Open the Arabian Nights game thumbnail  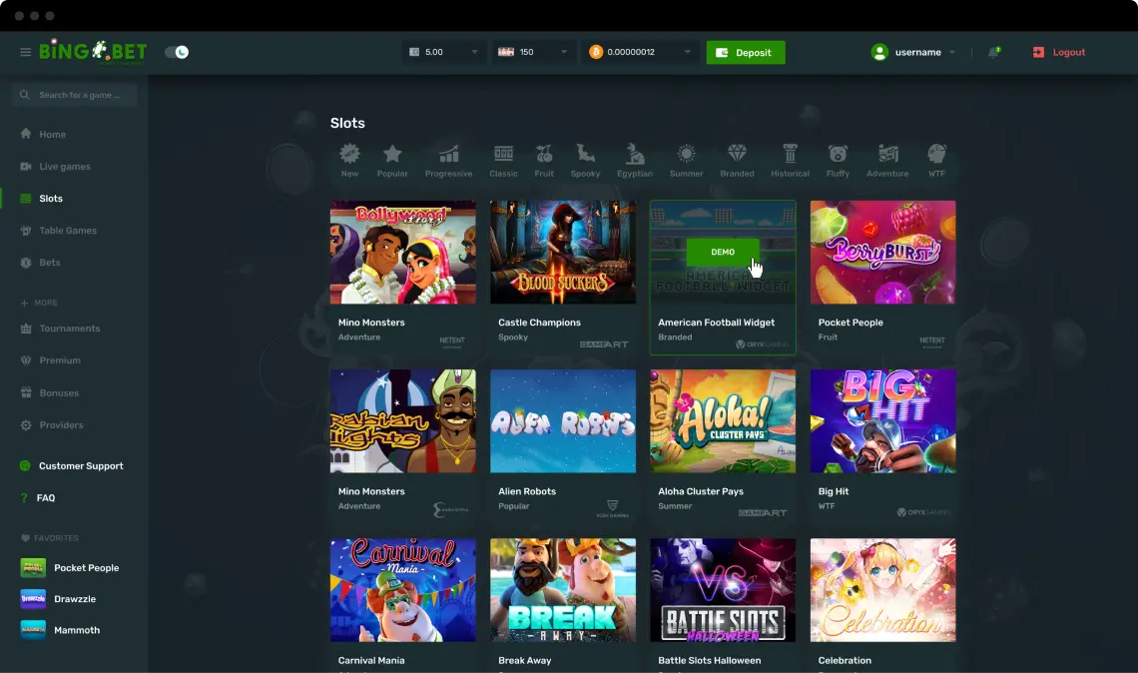pos(403,421)
